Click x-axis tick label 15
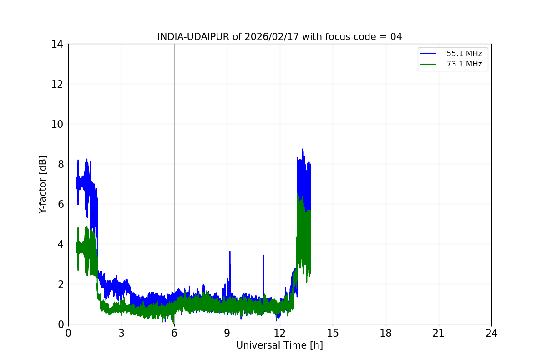Screen dimensions: 546x364 click(333, 333)
